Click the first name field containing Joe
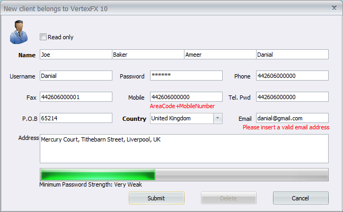The image size is (343, 212). click(75, 54)
